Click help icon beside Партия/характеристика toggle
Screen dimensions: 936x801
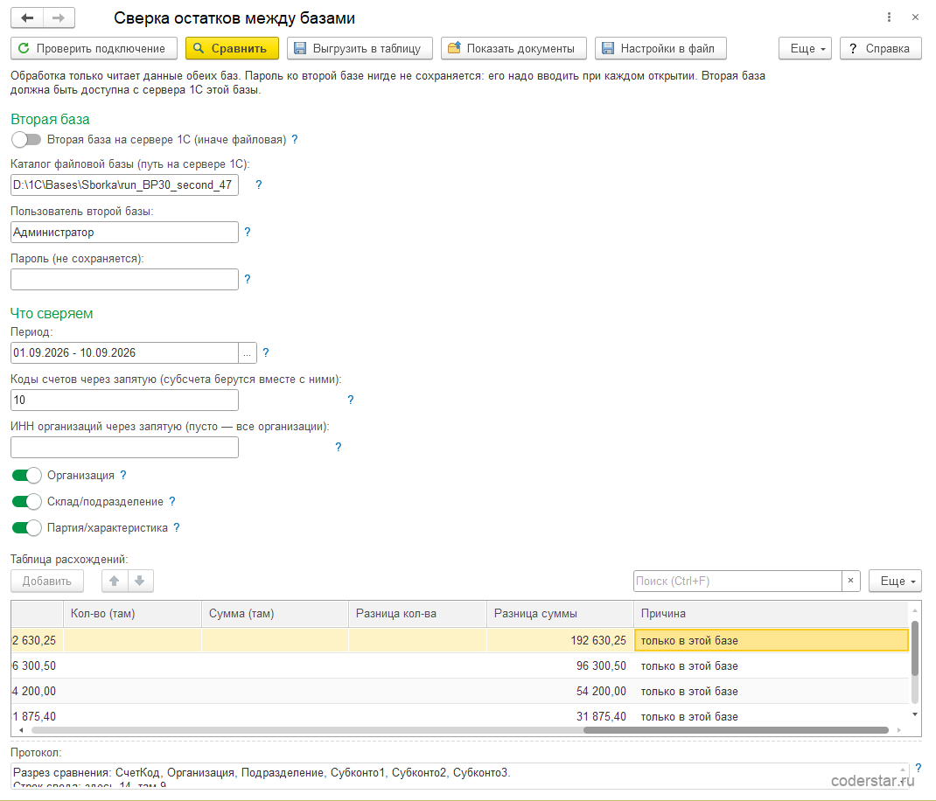point(176,527)
